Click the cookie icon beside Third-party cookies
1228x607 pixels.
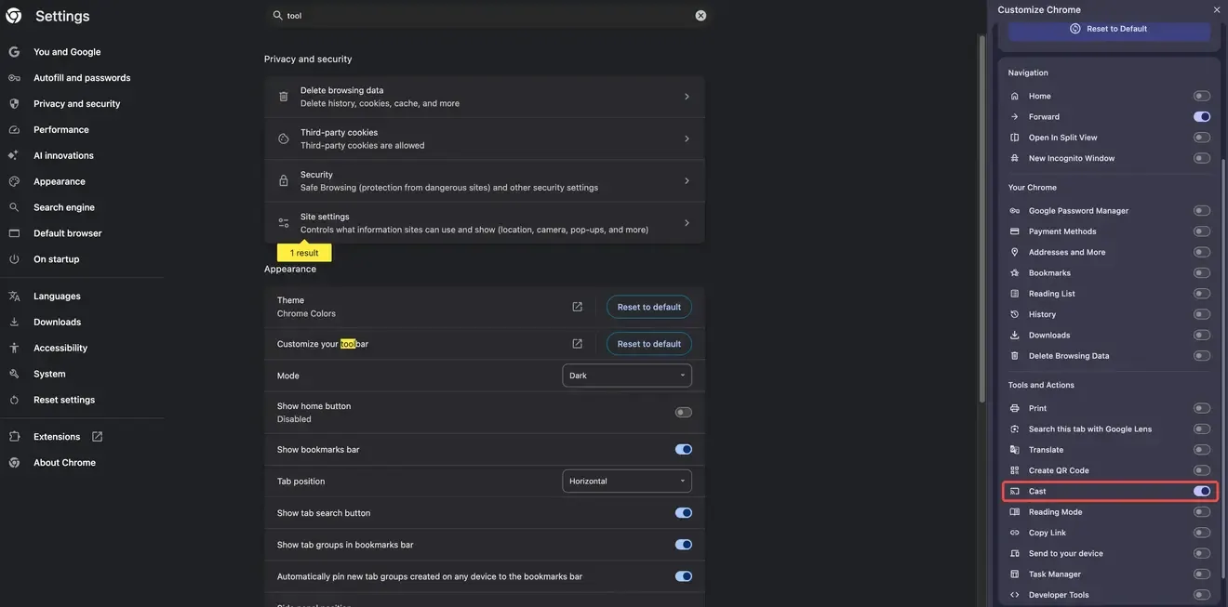click(x=284, y=139)
